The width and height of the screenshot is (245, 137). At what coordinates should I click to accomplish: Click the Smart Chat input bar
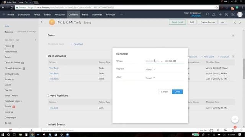[120, 130]
